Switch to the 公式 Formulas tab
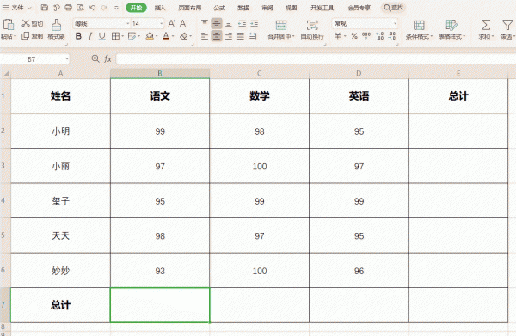 219,8
